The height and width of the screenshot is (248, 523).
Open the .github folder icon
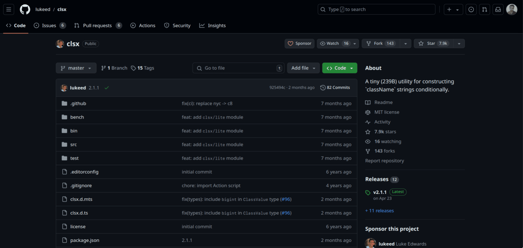(x=64, y=103)
